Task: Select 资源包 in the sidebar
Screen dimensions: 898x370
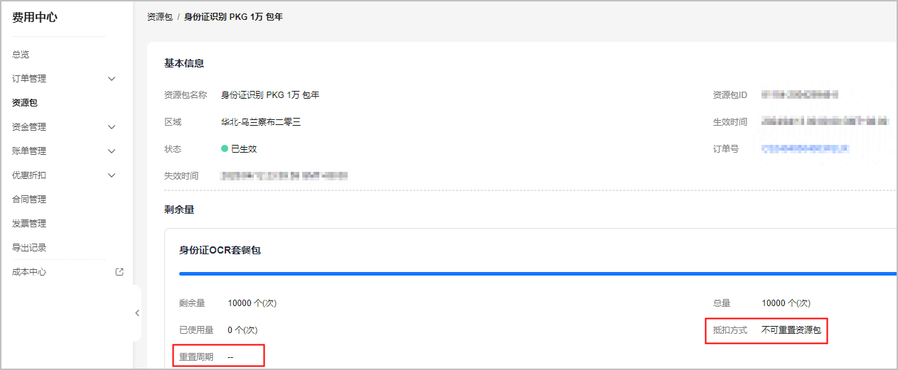Action: pyautogui.click(x=25, y=103)
